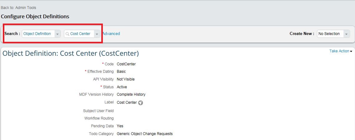Click the globe icon beside Cost Center label
The height and width of the screenshot is (140, 355).
141,103
